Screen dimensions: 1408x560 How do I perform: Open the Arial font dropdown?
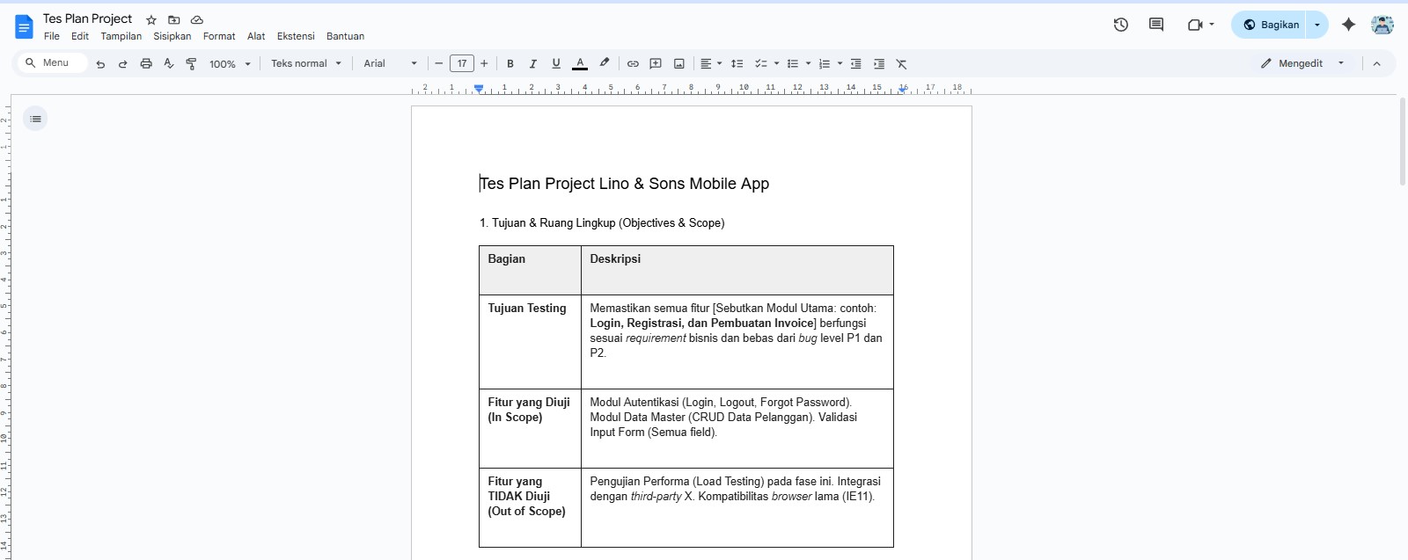pos(391,63)
